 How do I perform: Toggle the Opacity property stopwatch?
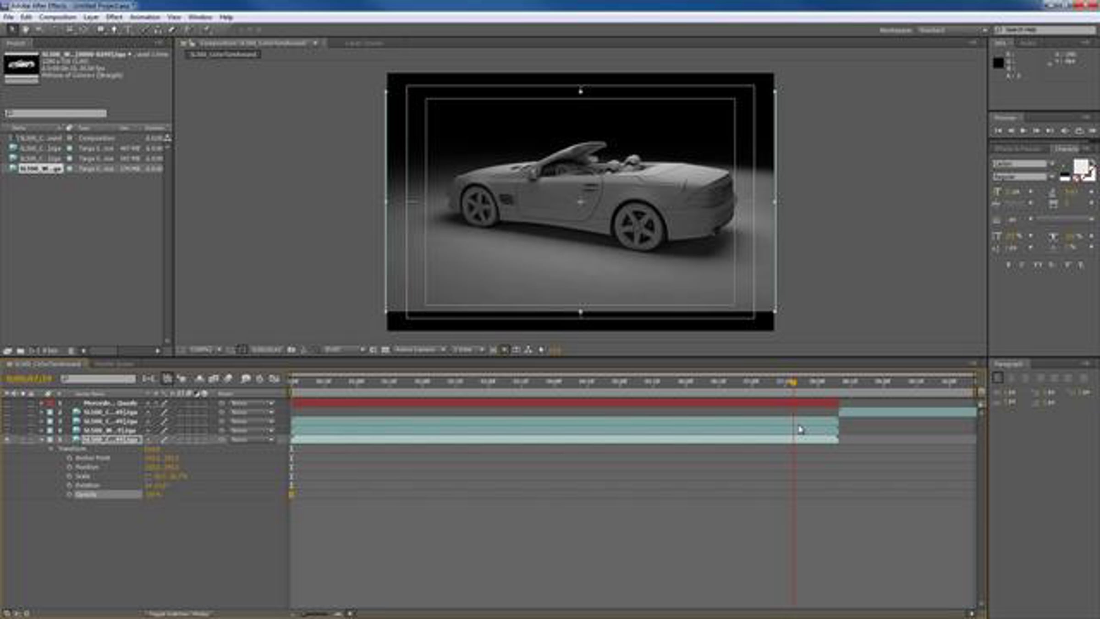[x=70, y=495]
